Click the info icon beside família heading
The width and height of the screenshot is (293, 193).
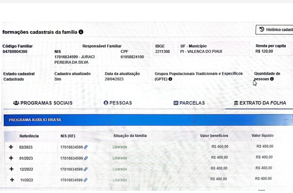(81, 32)
